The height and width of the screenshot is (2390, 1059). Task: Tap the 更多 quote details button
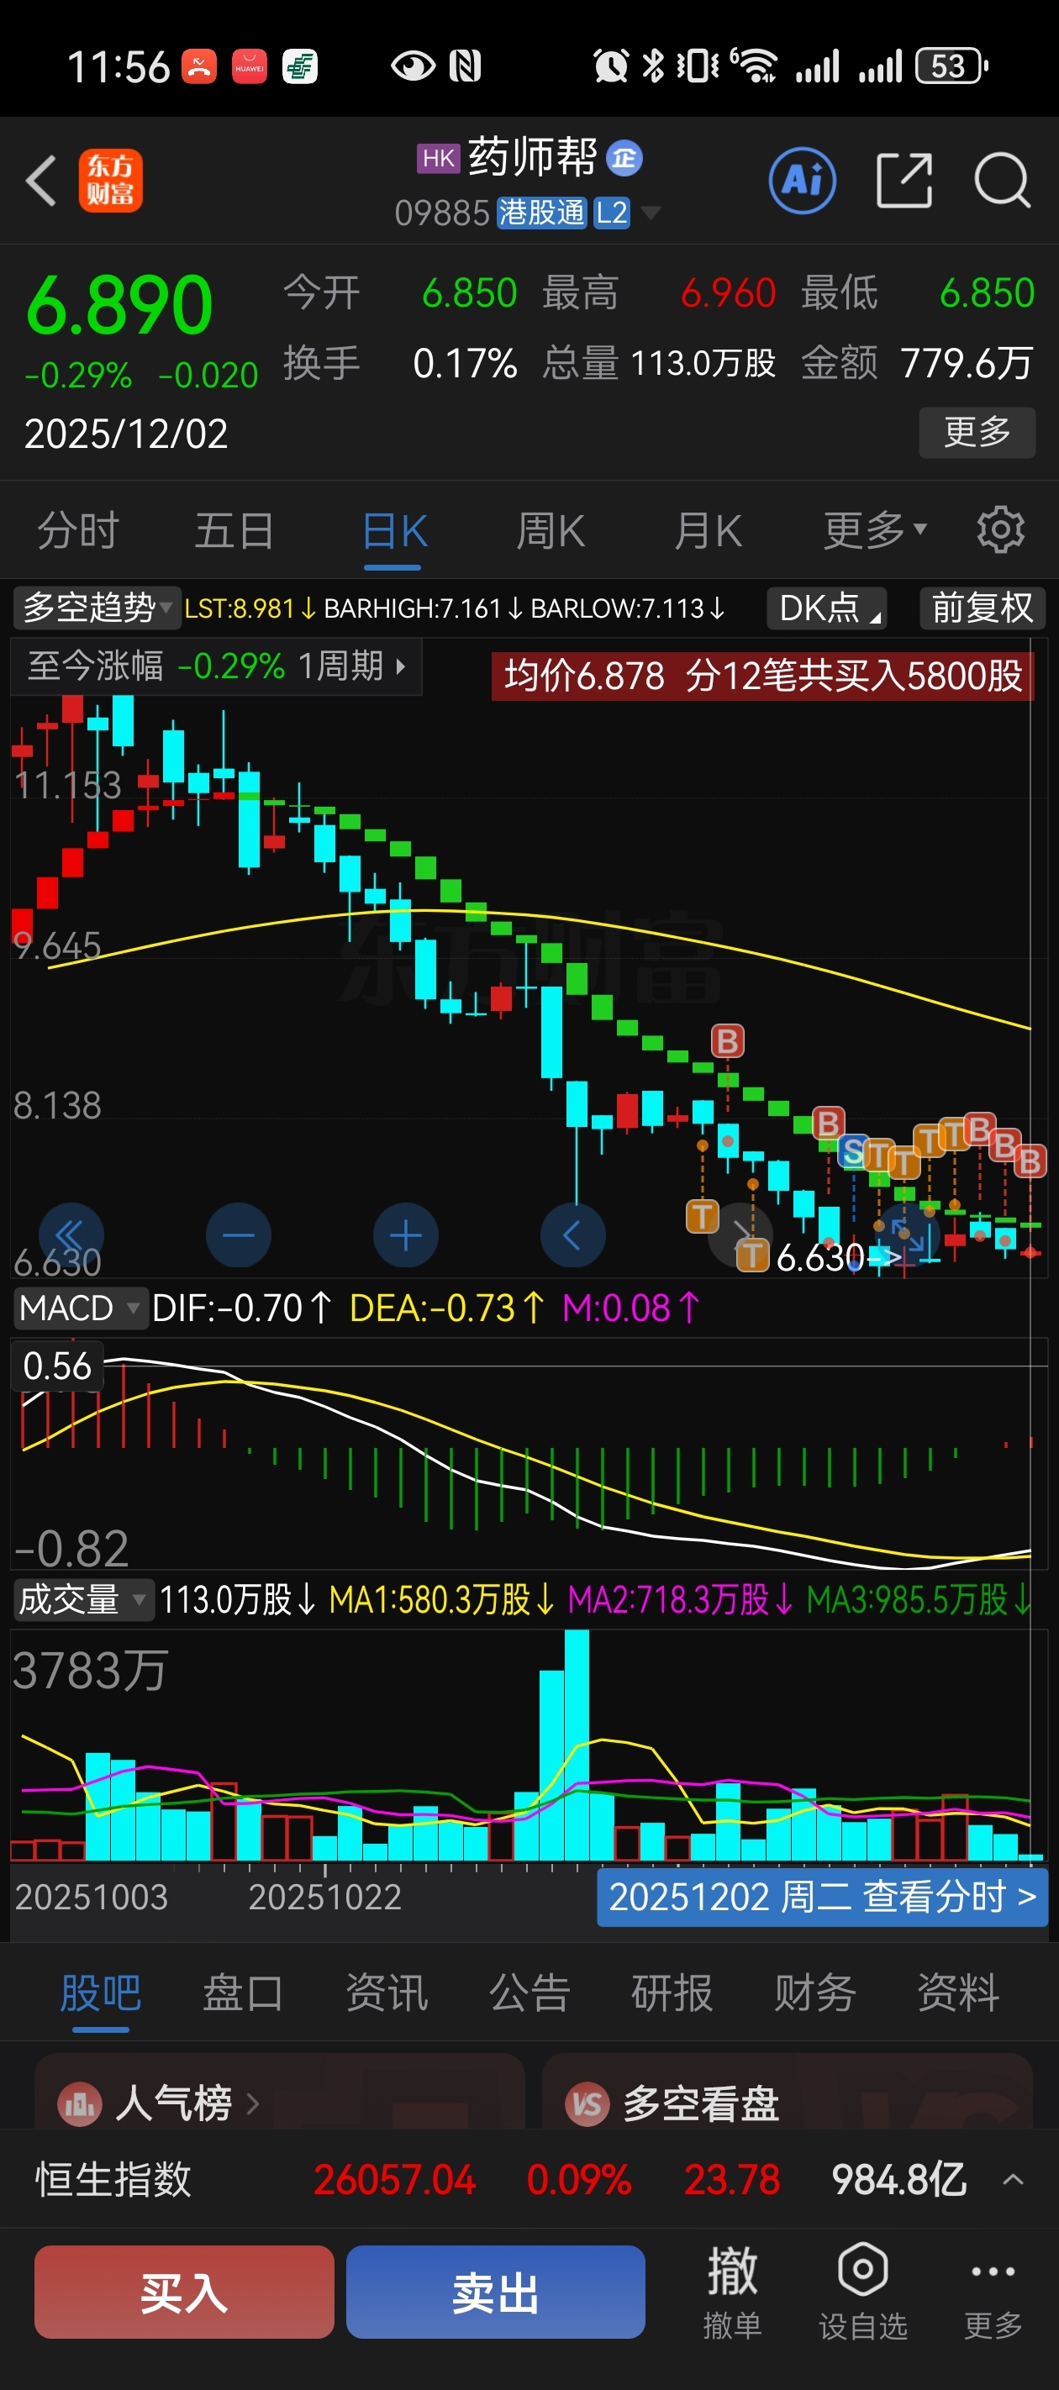pyautogui.click(x=977, y=431)
